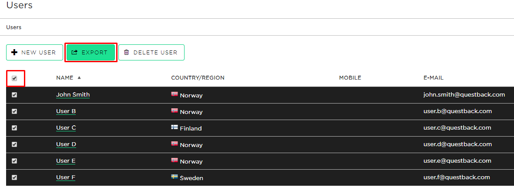This screenshot has height=194, width=514.
Task: Click the user.c@questback.com email cell
Action: (457, 128)
